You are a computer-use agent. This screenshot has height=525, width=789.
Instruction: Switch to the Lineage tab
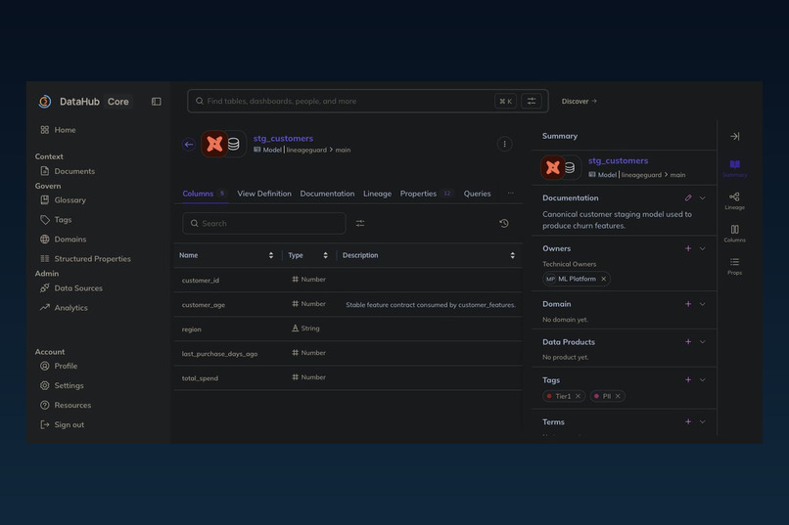(x=378, y=194)
